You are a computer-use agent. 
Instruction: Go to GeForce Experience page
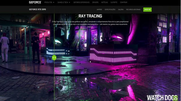click(81, 2)
